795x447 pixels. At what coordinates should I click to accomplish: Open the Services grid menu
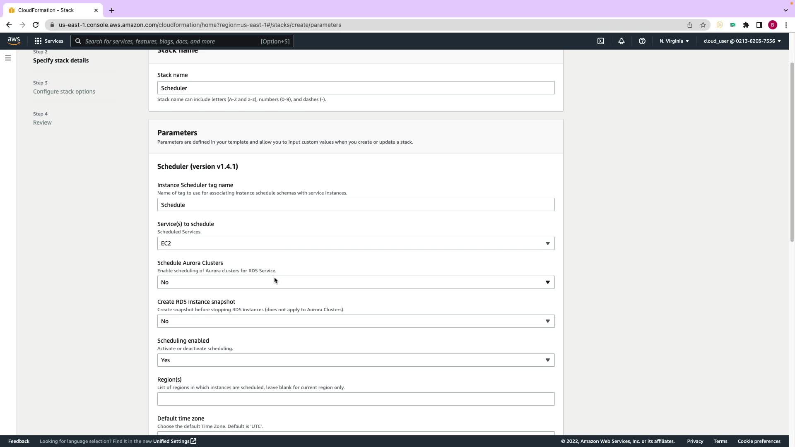[49, 41]
